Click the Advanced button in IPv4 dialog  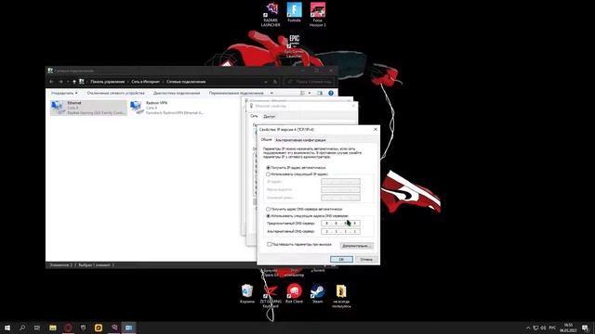pyautogui.click(x=356, y=245)
